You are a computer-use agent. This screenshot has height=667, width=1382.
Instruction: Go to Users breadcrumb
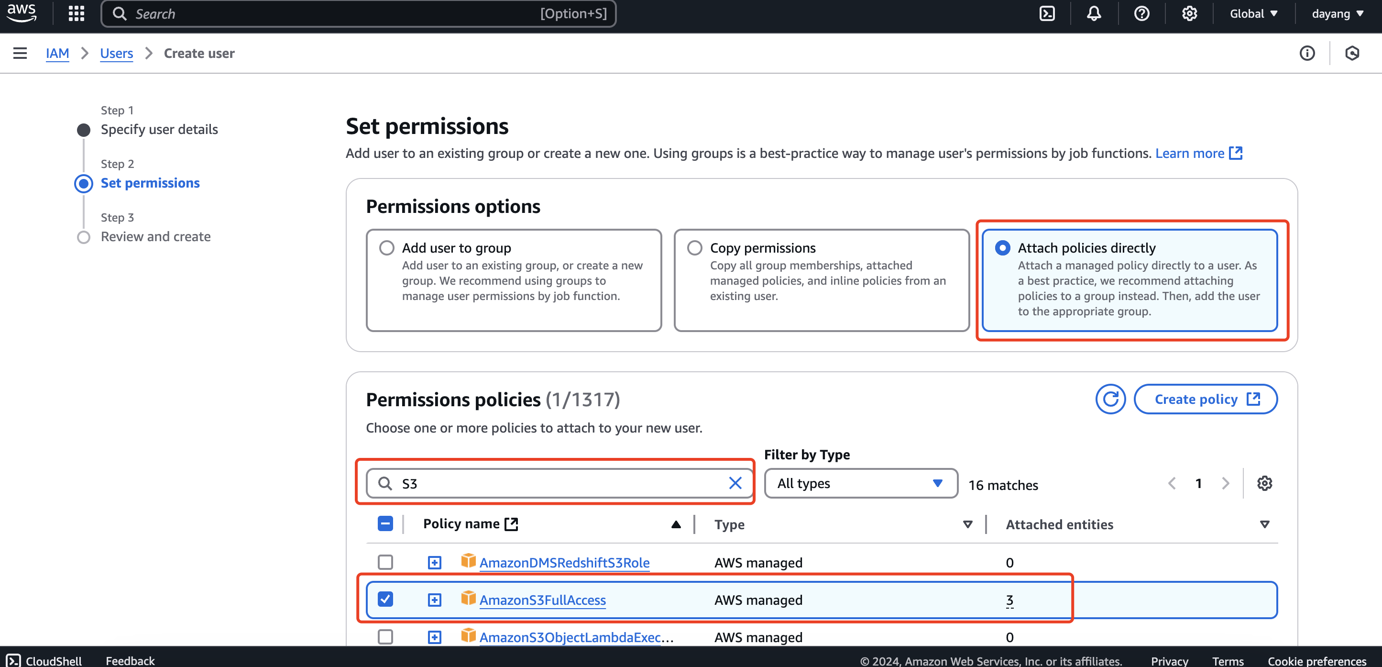[x=116, y=53]
